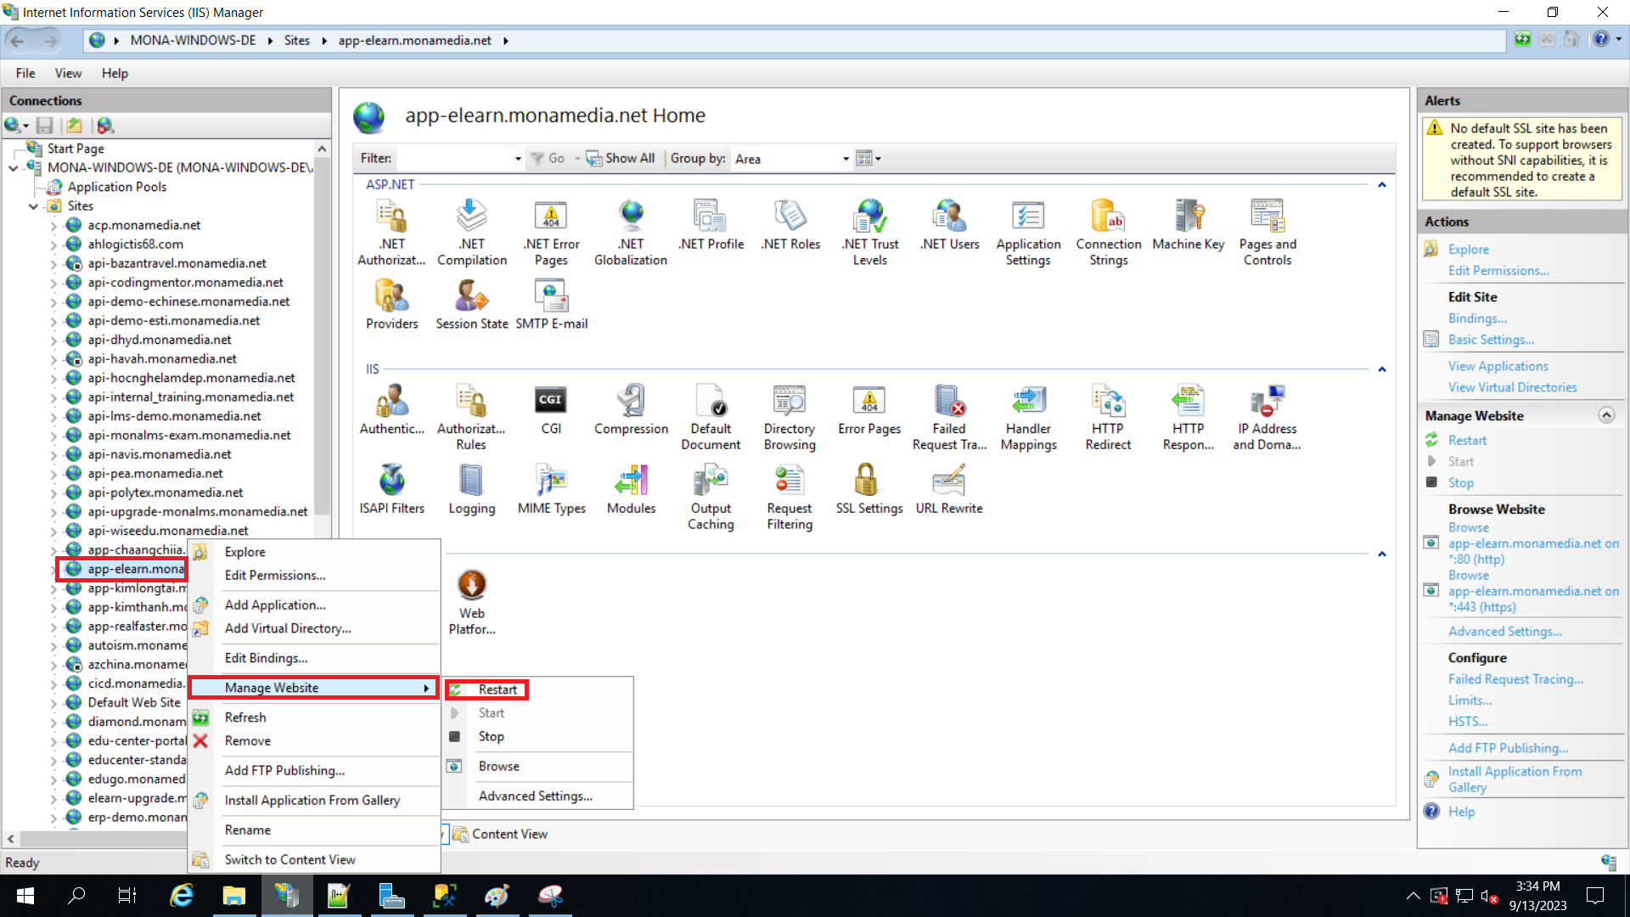Image resolution: width=1630 pixels, height=917 pixels.
Task: Open .NET Roles icon
Action: pos(790,225)
